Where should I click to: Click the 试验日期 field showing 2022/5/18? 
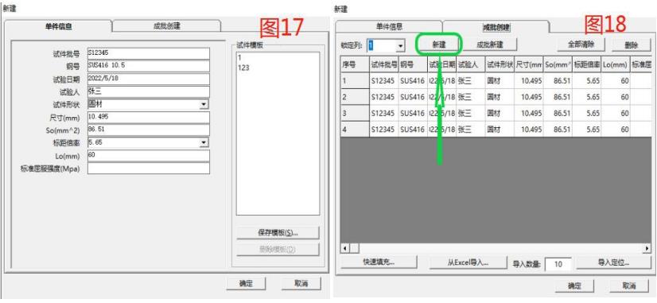tap(148, 80)
